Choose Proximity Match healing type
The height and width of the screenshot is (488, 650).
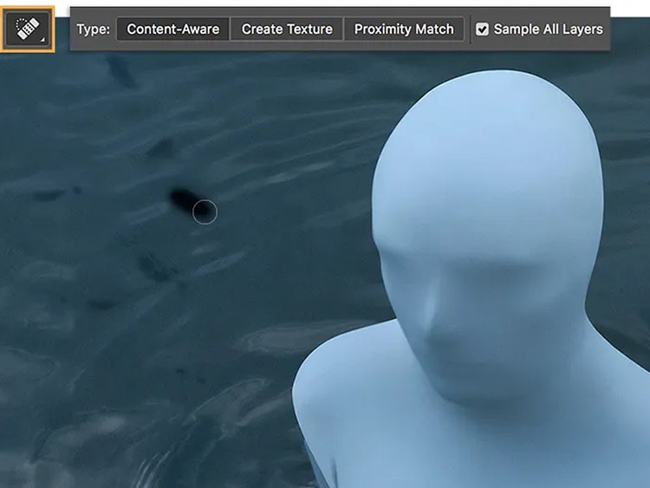[x=404, y=29]
